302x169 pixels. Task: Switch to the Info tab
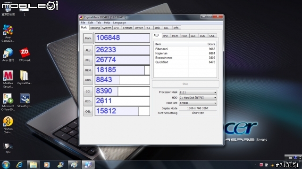tap(176, 28)
